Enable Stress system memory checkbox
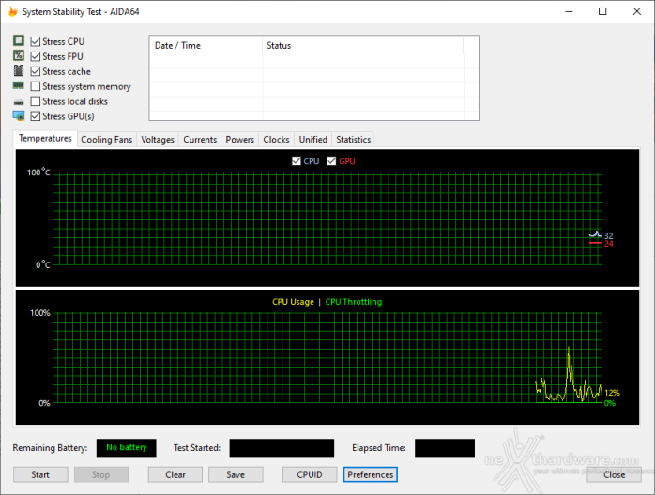 pyautogui.click(x=36, y=86)
